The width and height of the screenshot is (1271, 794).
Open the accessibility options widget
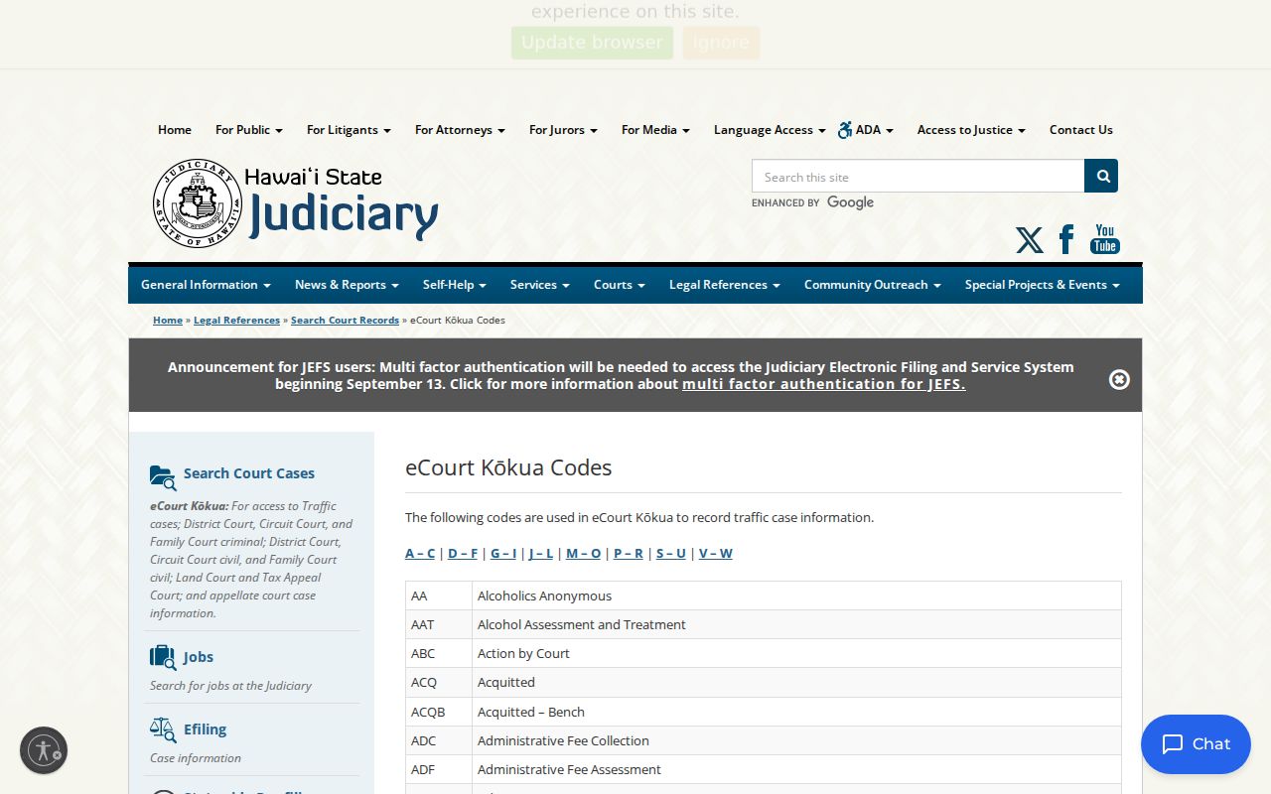click(x=44, y=750)
